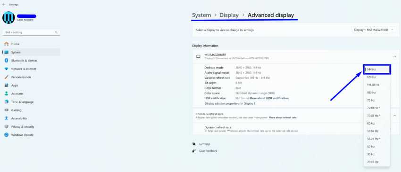Click the Accessibility figure icon
The height and width of the screenshot is (172, 401).
coord(7,118)
